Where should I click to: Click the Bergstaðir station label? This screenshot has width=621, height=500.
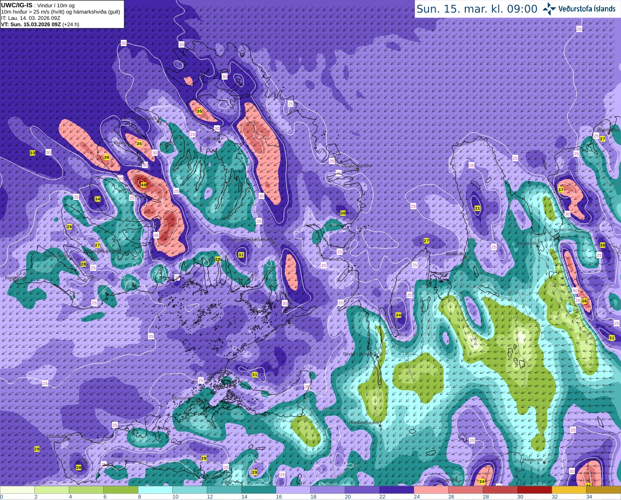coord(527,243)
